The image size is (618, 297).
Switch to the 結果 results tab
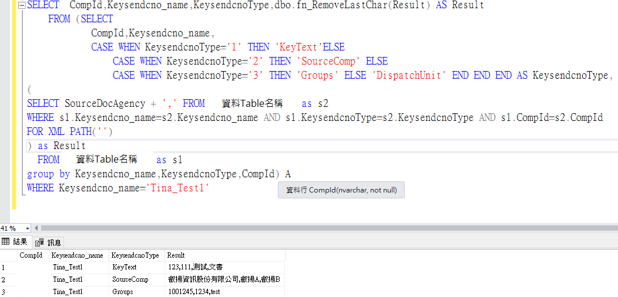[x=15, y=242]
